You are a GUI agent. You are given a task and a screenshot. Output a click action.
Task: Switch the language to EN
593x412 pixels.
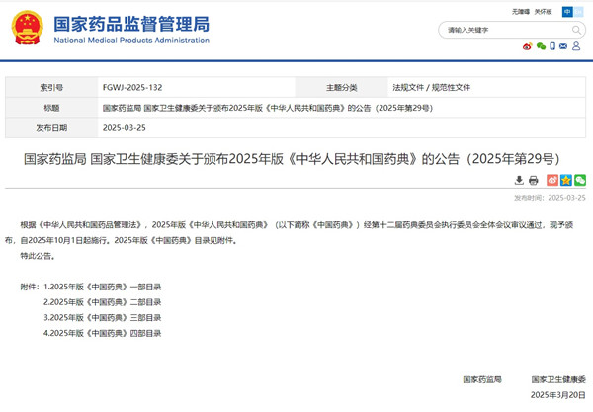point(578,12)
